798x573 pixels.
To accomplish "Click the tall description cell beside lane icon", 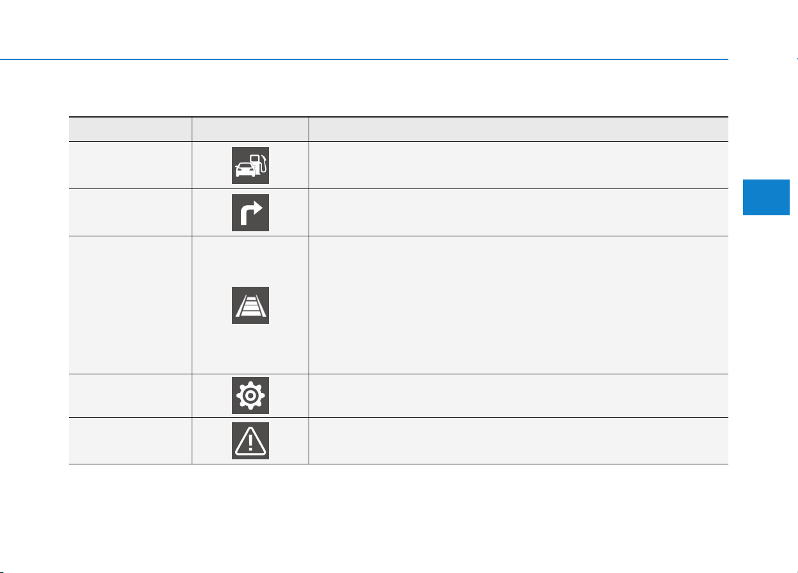I will (x=518, y=305).
